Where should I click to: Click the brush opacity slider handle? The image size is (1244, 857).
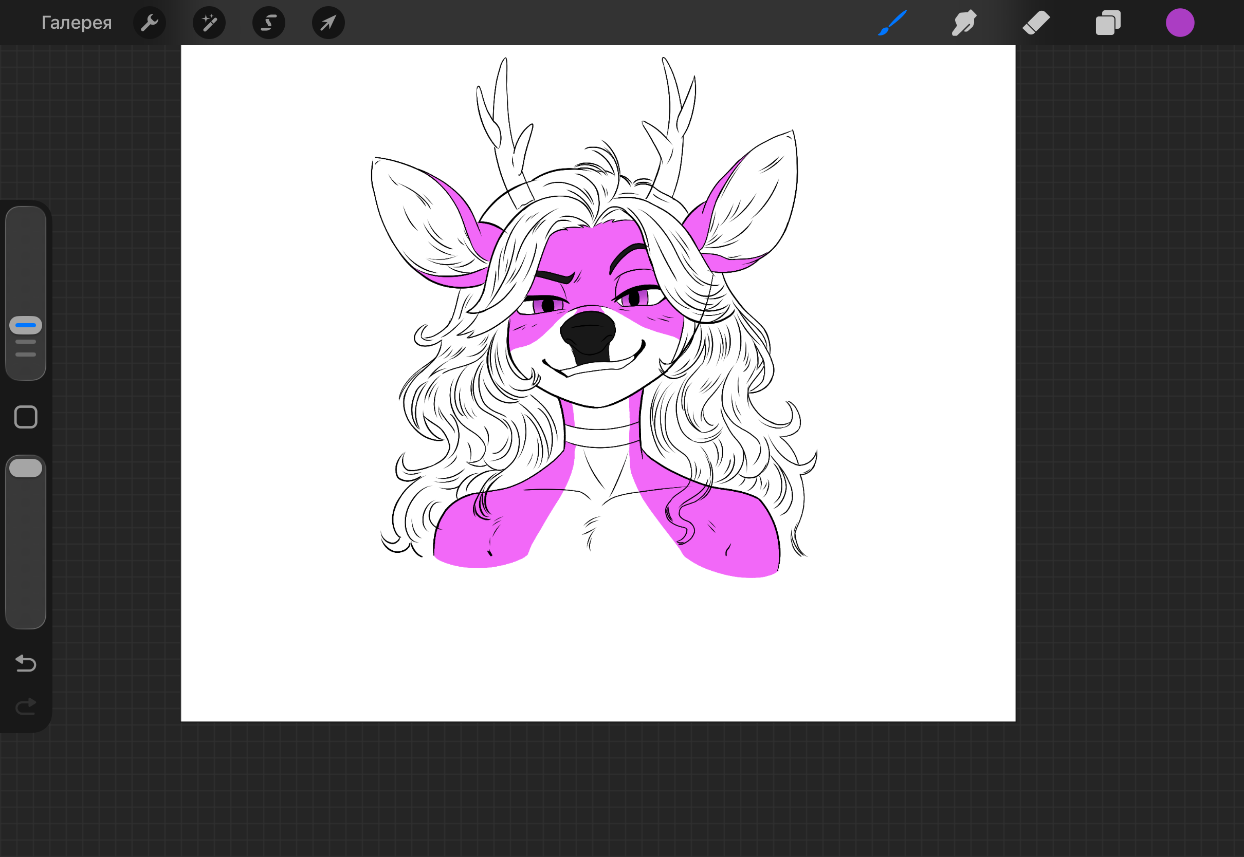click(x=26, y=468)
